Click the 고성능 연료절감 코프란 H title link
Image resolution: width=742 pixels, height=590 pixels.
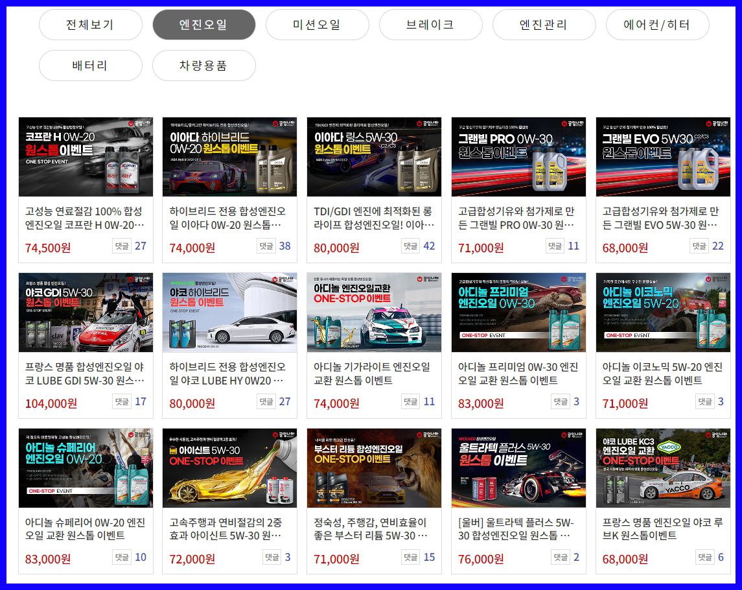(84, 218)
